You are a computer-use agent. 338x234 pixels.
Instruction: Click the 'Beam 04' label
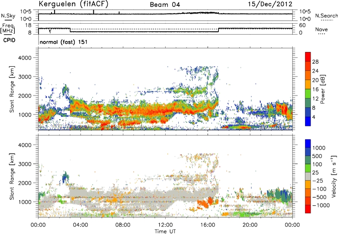(x=165, y=5)
